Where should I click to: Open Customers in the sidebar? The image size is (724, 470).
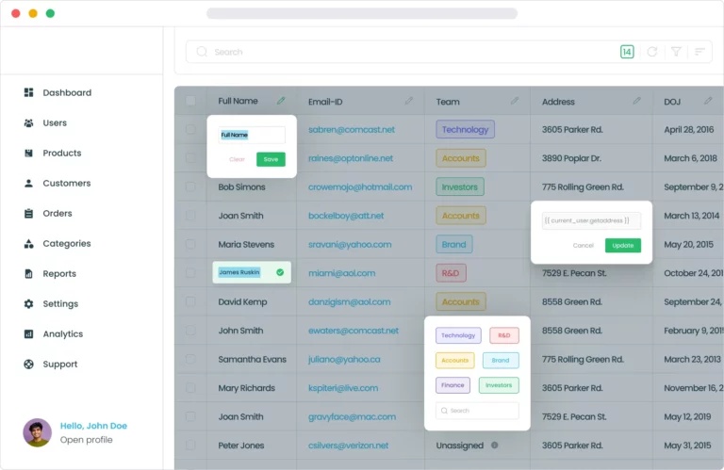coord(66,184)
